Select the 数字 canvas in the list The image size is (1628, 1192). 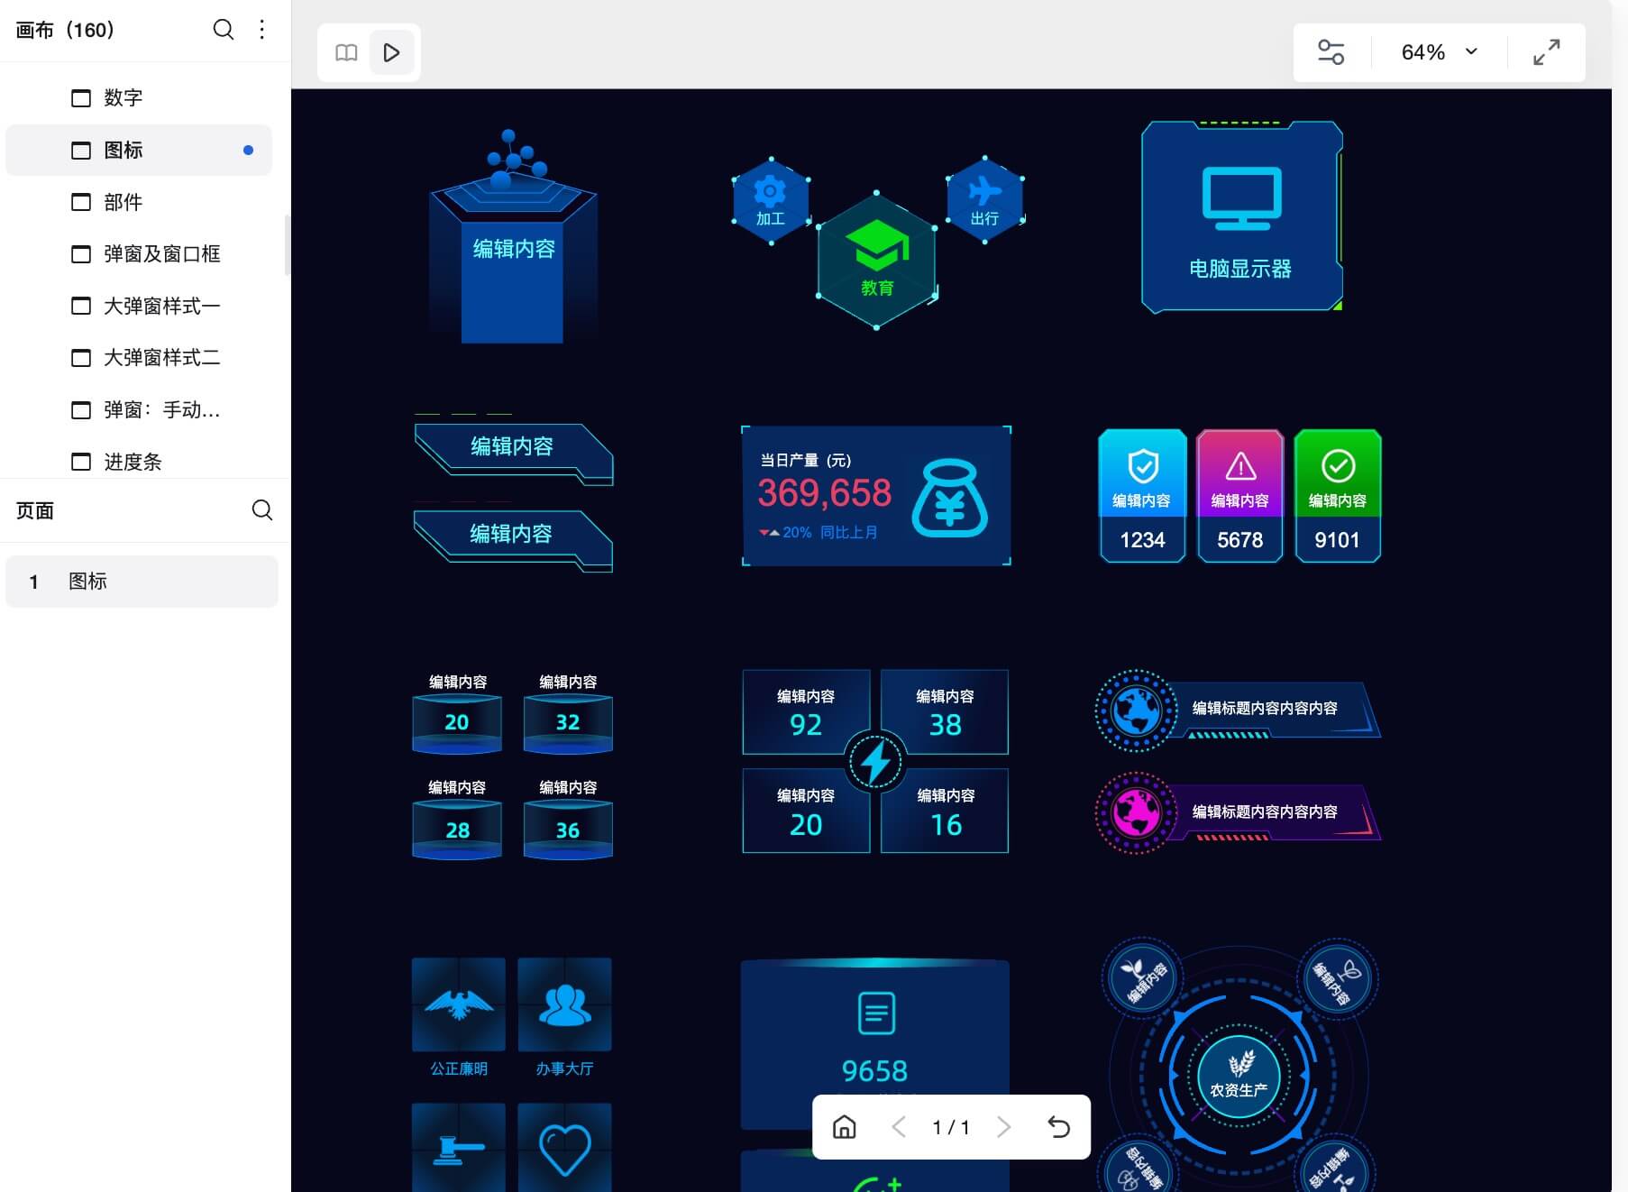(123, 97)
